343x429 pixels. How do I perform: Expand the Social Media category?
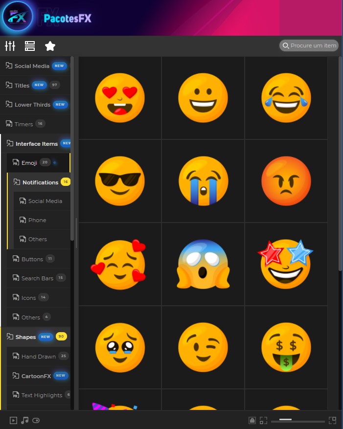32,66
